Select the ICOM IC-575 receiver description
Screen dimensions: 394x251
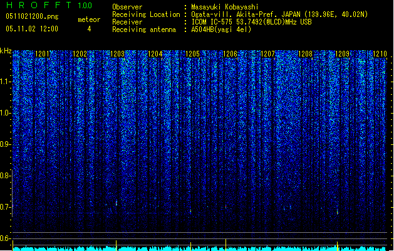251,22
